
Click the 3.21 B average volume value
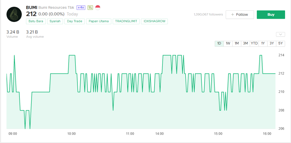coord(32,32)
